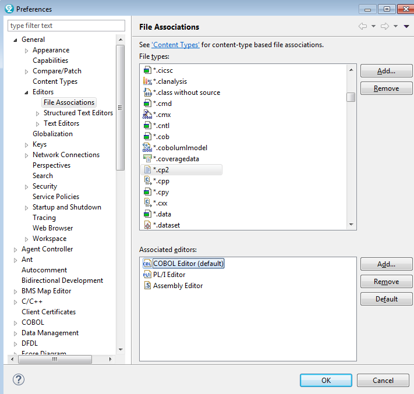Select the PL/I Editor entry
The image size is (414, 394).
point(169,275)
